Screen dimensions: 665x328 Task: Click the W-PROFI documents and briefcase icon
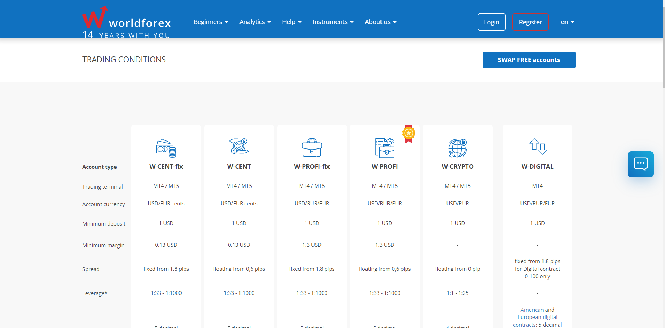click(x=385, y=148)
